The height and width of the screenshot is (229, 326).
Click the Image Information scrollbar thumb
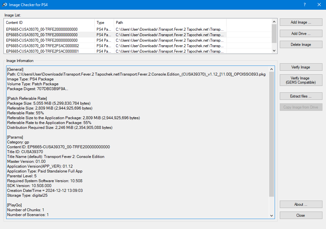click(271, 134)
